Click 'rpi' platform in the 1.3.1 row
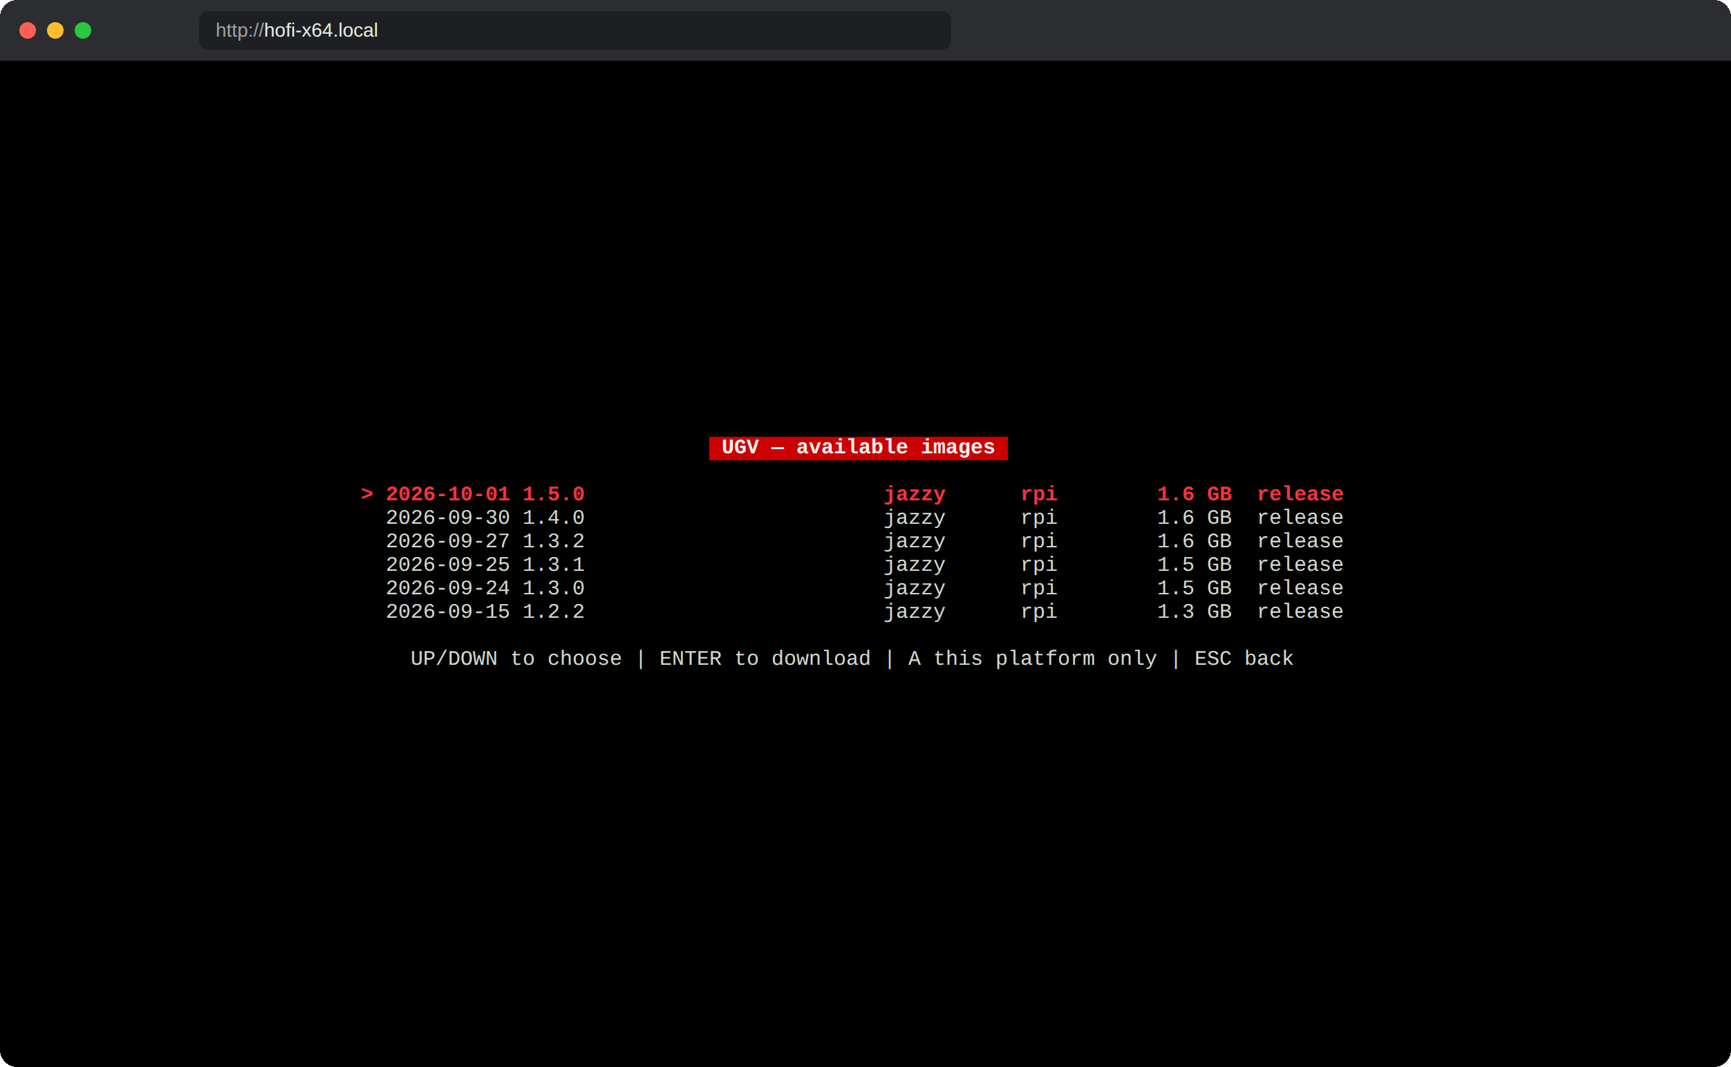 tap(1039, 565)
